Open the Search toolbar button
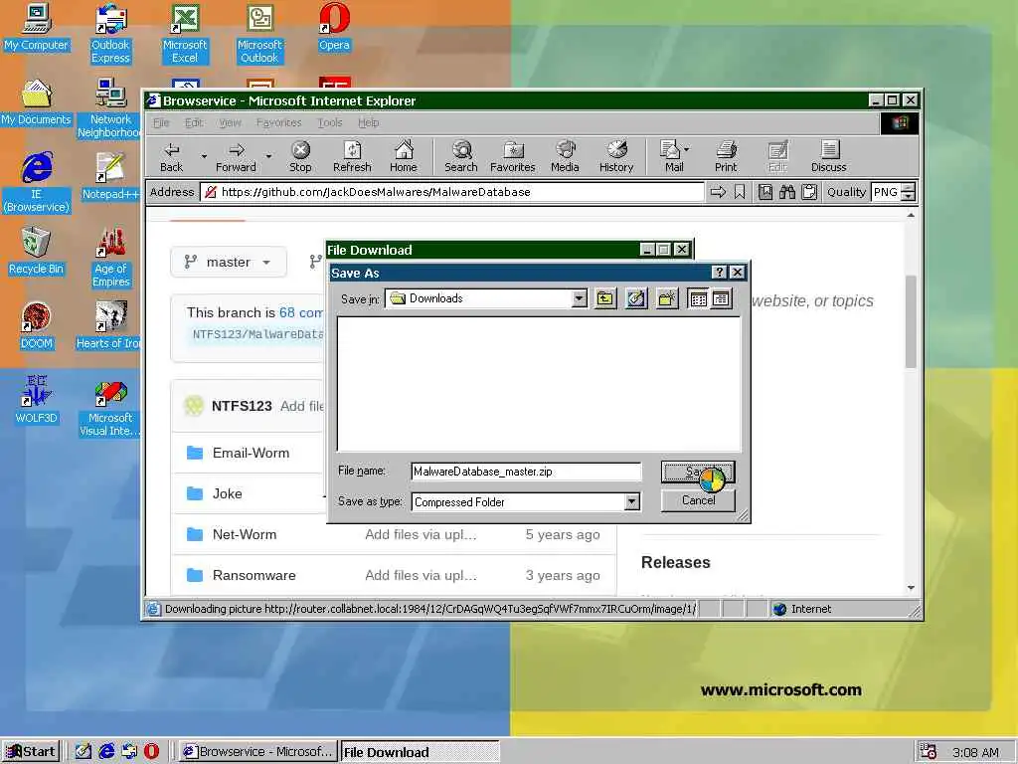This screenshot has width=1018, height=764. (461, 156)
